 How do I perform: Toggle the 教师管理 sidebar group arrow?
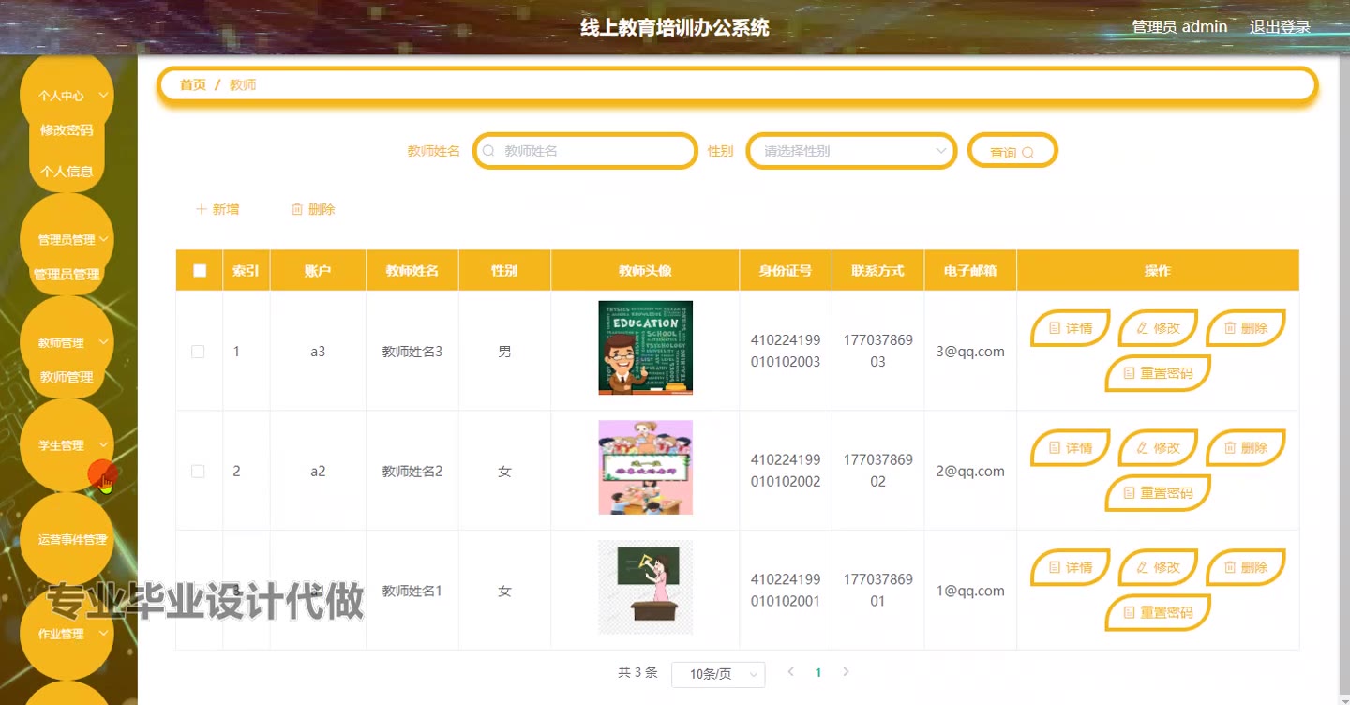point(104,342)
